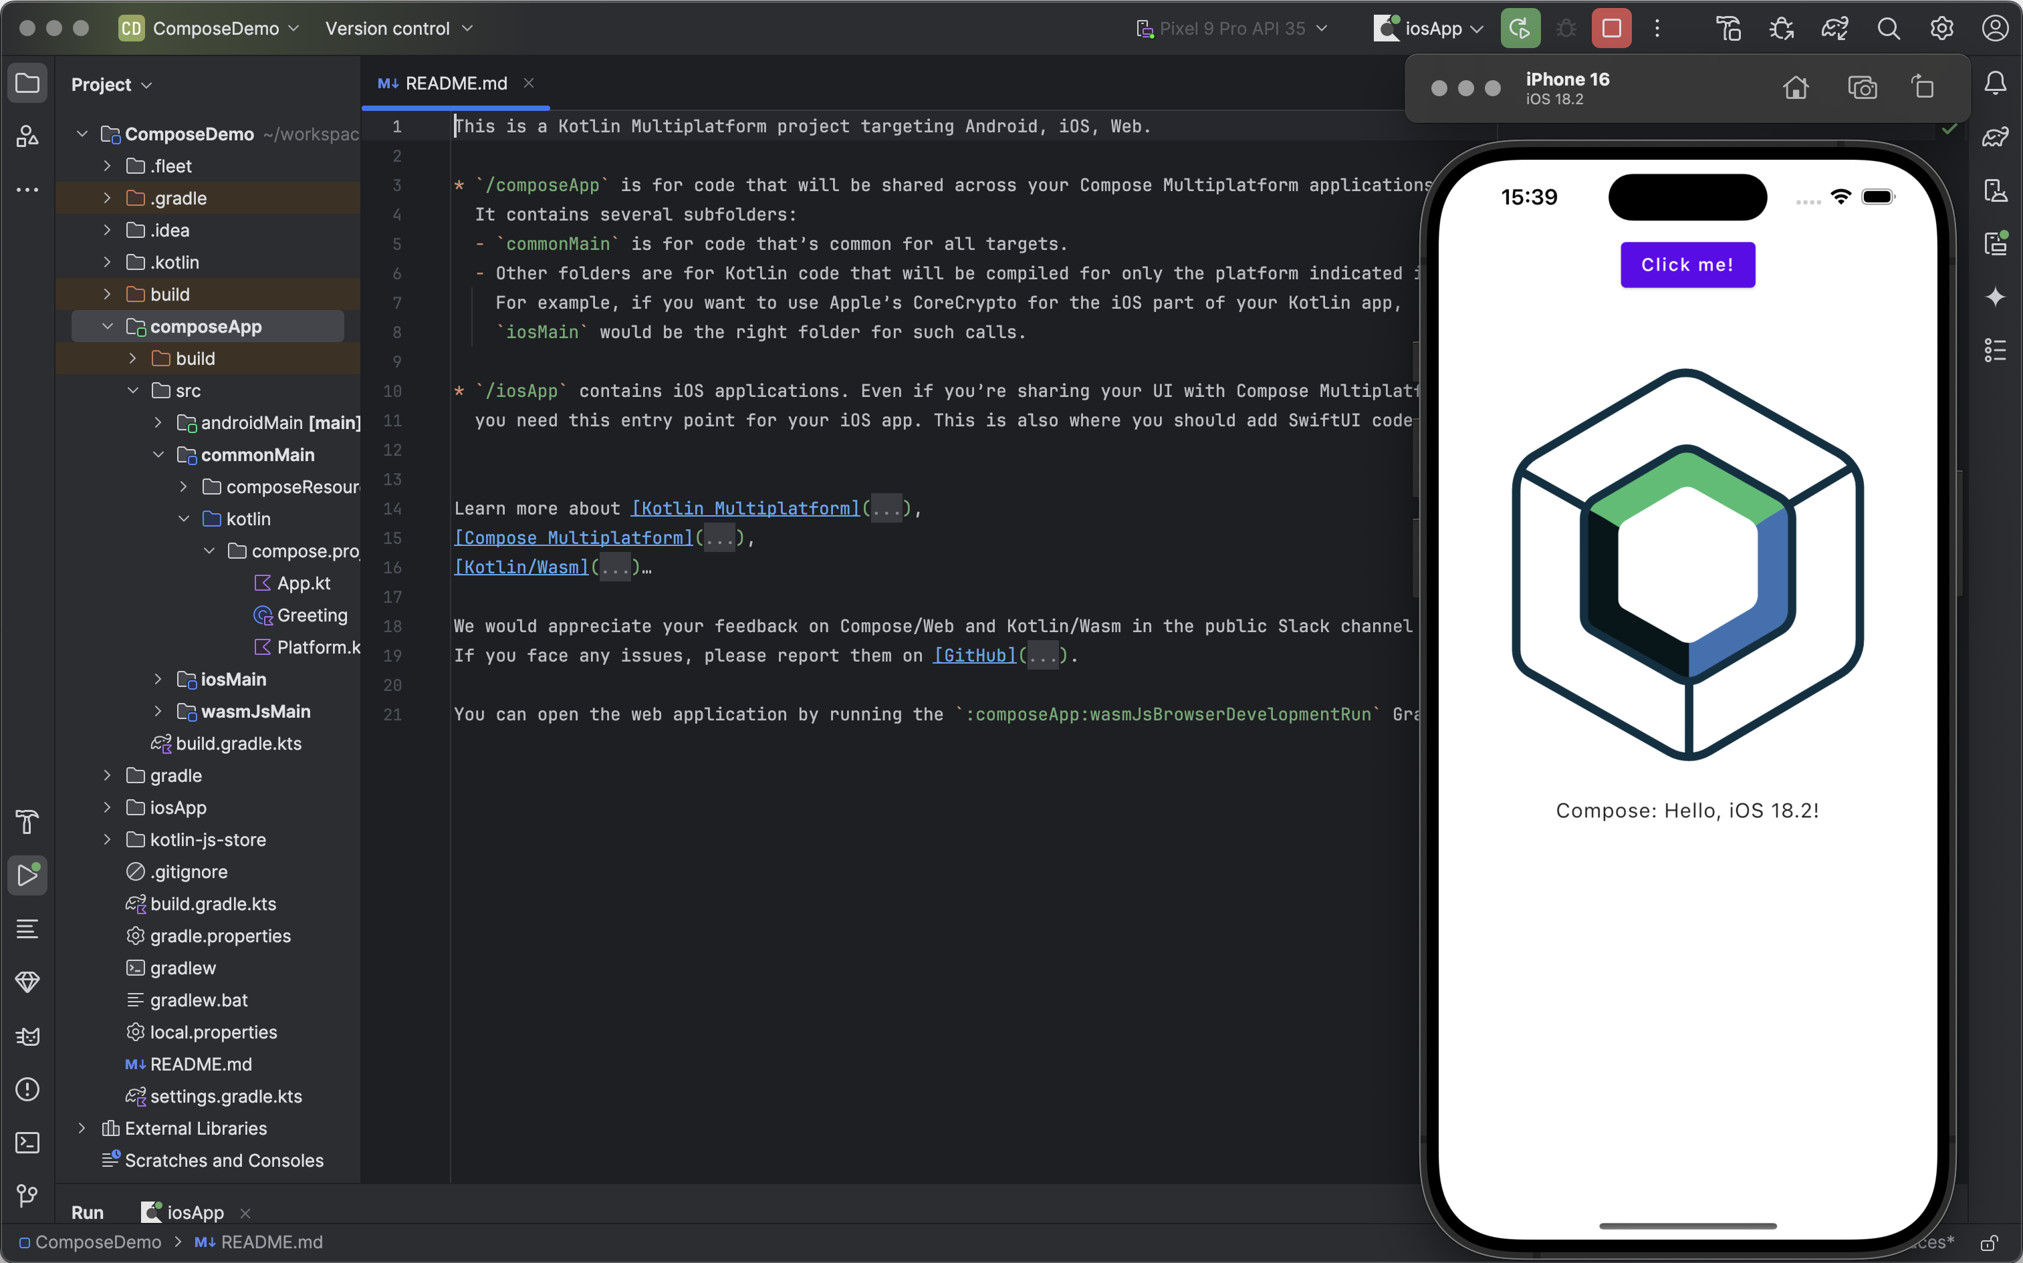The height and width of the screenshot is (1263, 2023).
Task: Open the Structure tool window in left sidebar
Action: pos(27,136)
